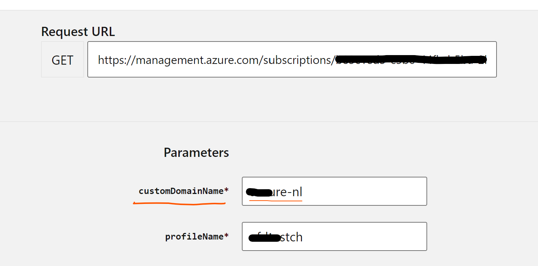
Task: Click the asterisk next to customDomainName
Action: (x=226, y=189)
